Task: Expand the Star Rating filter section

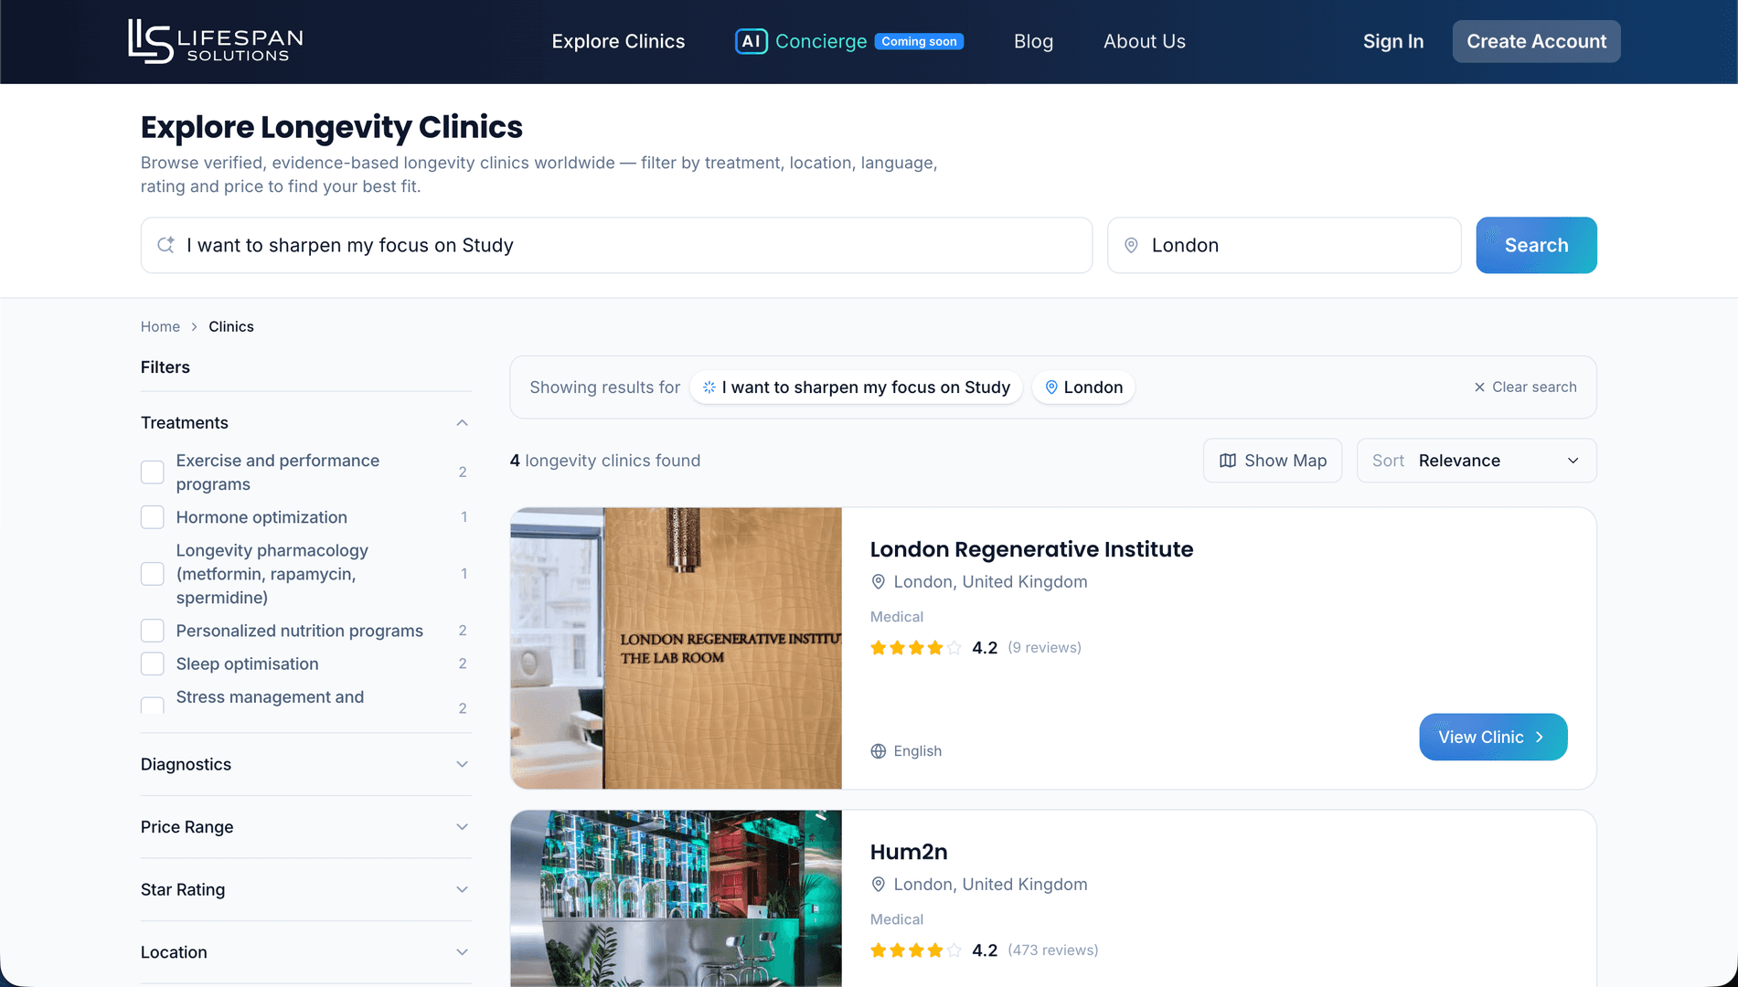Action: 305,890
